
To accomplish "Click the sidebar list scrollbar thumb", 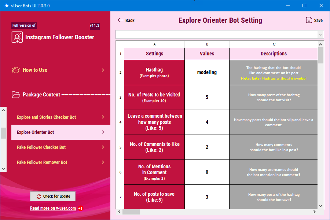I will [x=3, y=133].
